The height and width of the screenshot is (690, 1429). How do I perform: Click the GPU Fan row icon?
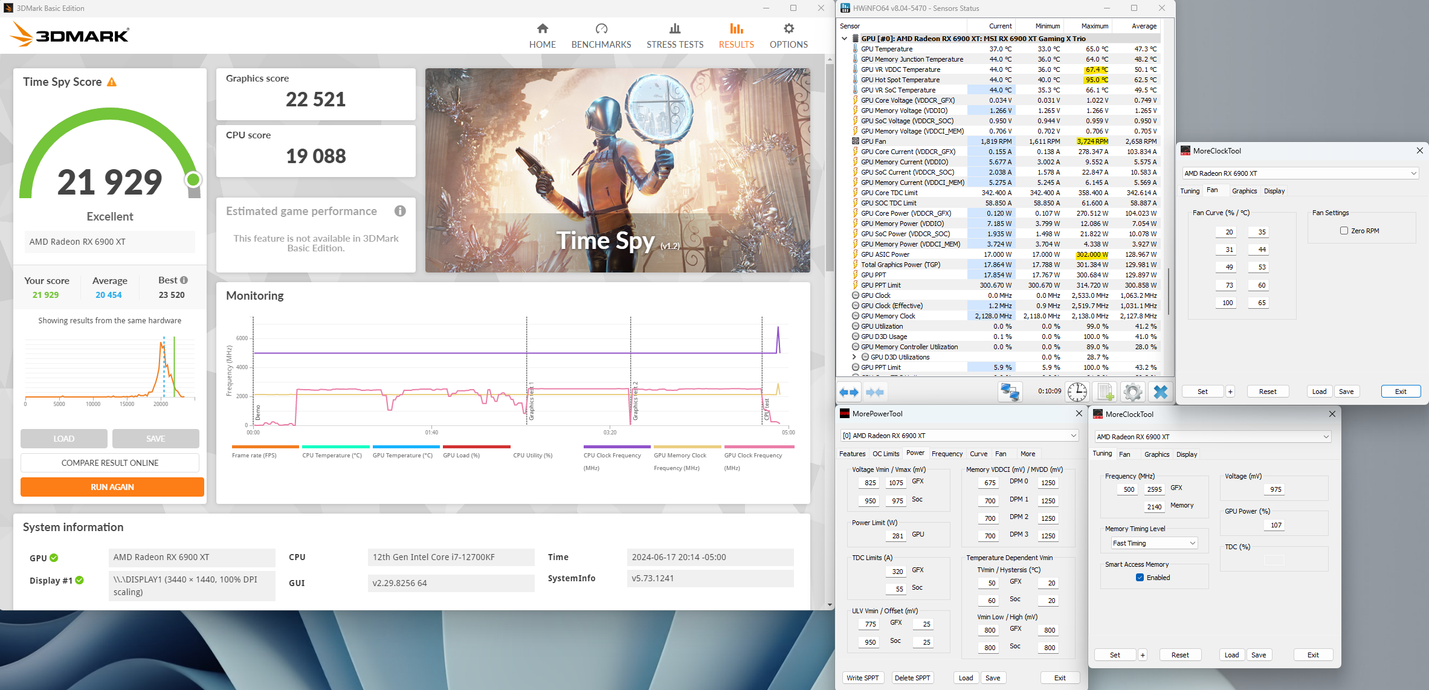(x=855, y=141)
